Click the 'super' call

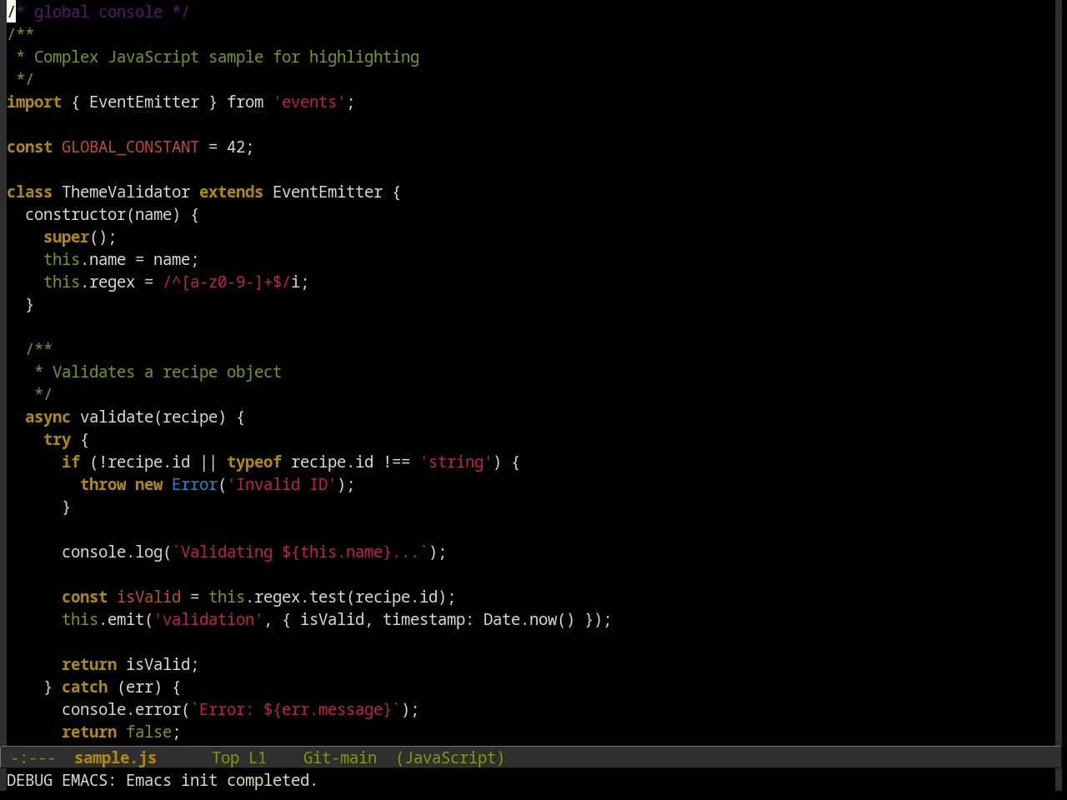[x=66, y=237]
